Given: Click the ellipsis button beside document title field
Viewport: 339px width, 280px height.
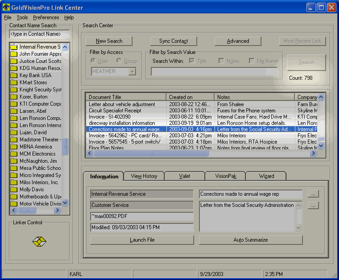Looking at the screenshot, I should coord(314,194).
